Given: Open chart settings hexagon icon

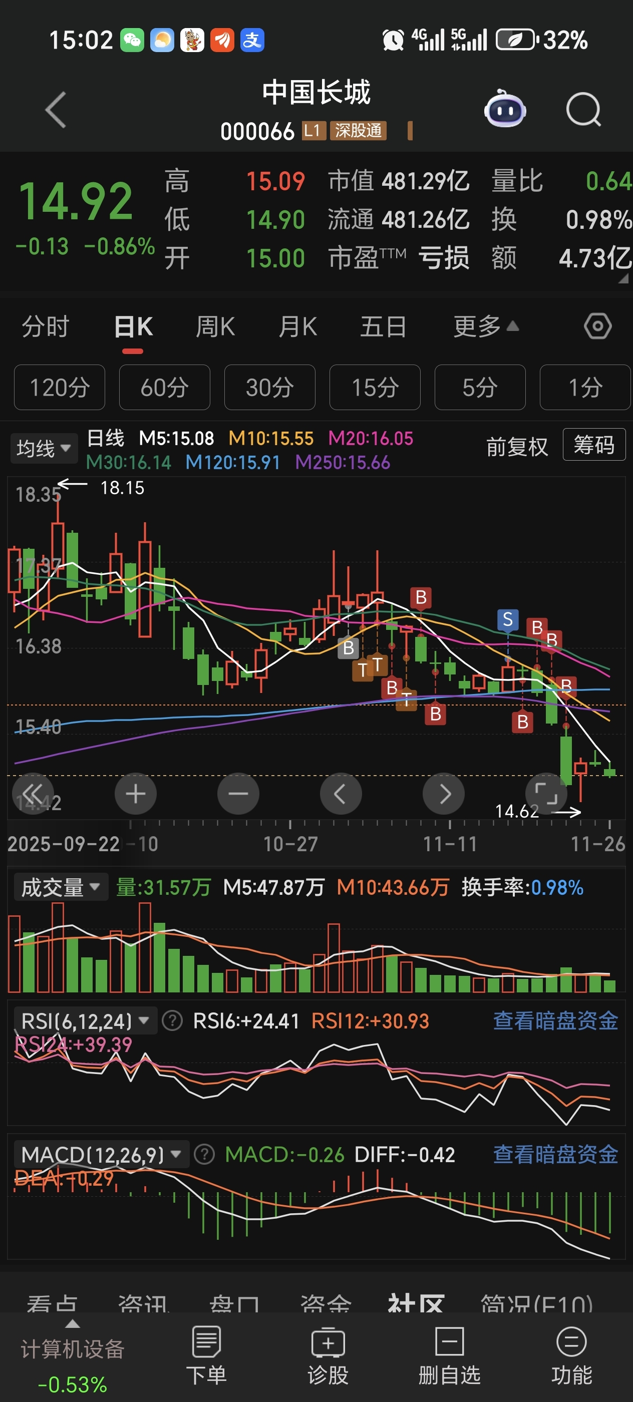Looking at the screenshot, I should [x=597, y=326].
